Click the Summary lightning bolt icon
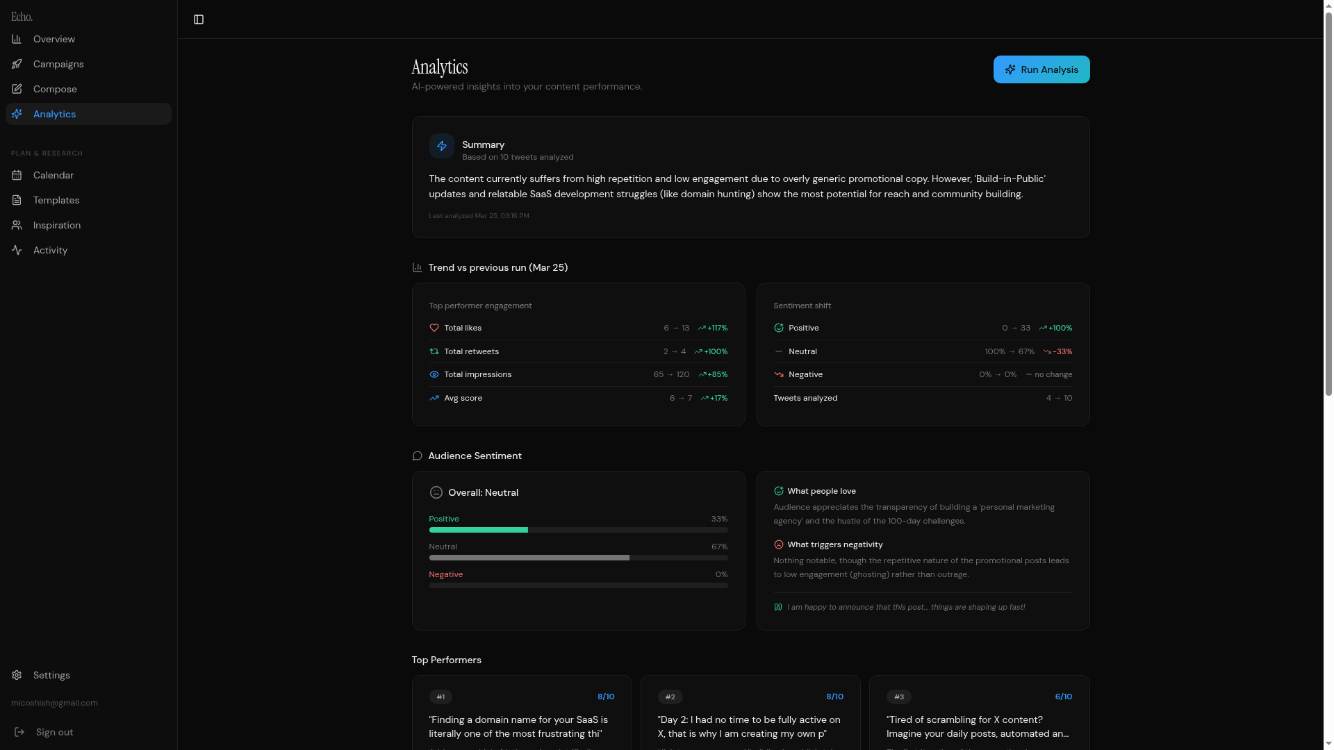 (x=441, y=146)
